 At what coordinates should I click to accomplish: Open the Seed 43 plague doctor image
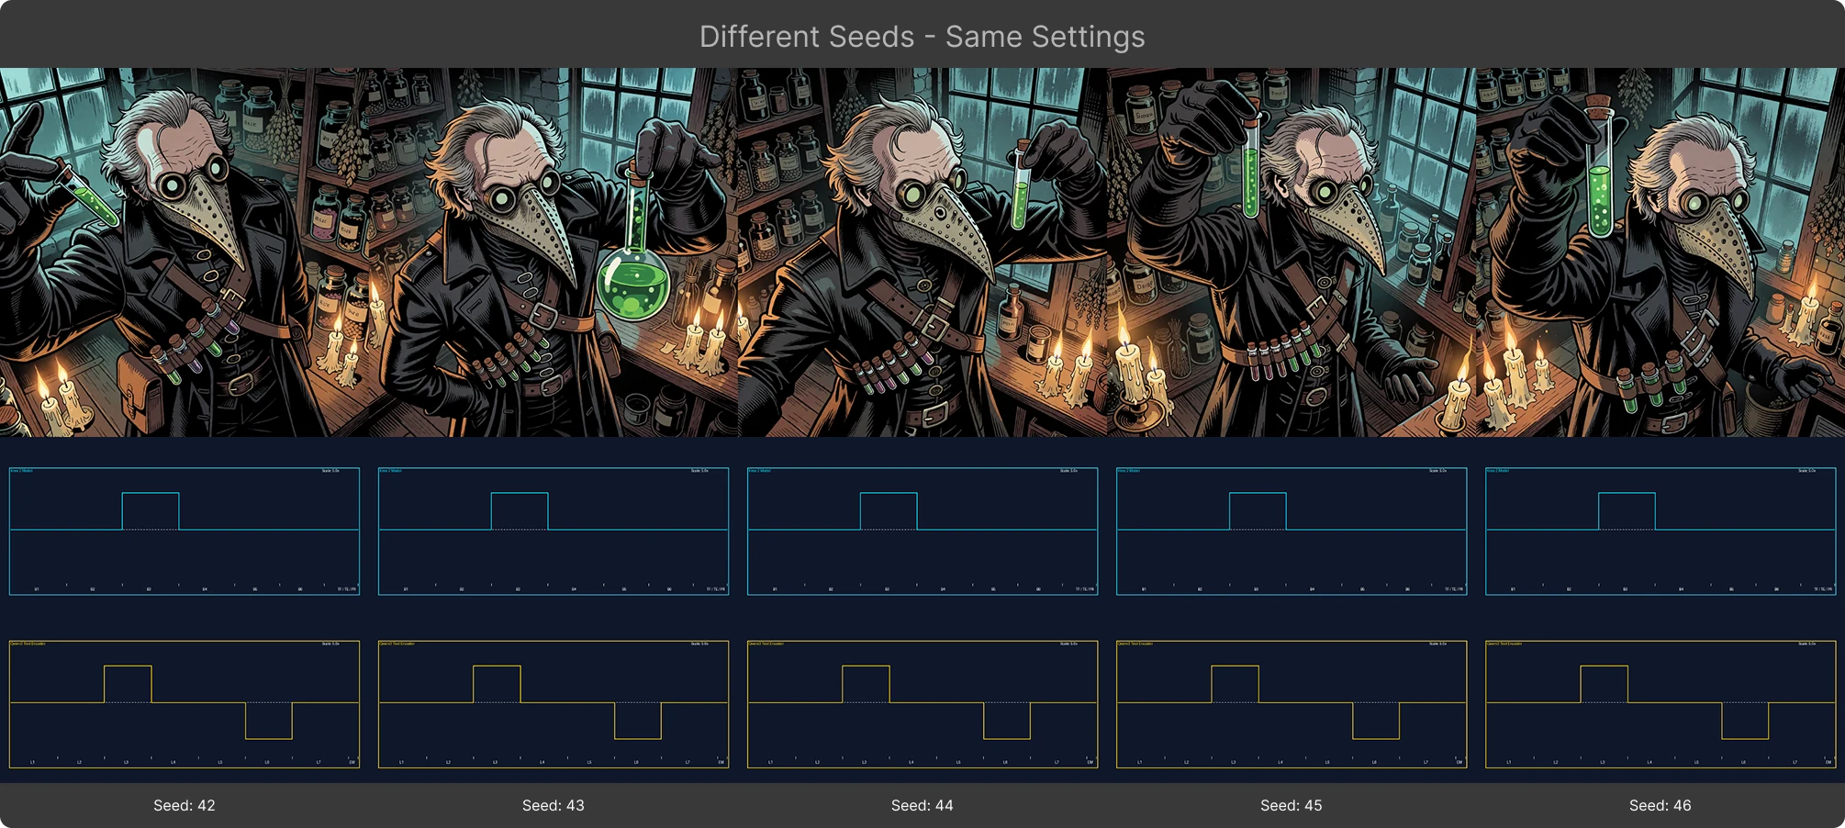pyautogui.click(x=553, y=252)
